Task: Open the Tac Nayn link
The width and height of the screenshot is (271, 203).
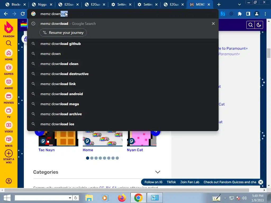Action: (x=47, y=150)
